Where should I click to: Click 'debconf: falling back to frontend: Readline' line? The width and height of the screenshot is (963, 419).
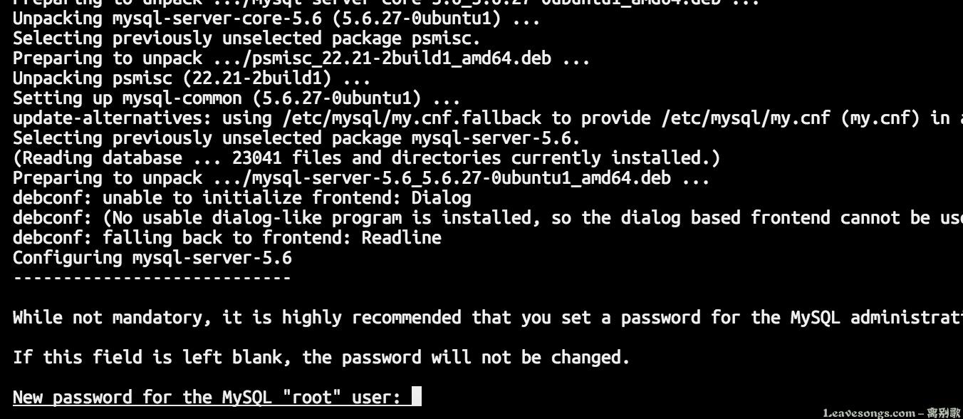coord(227,237)
